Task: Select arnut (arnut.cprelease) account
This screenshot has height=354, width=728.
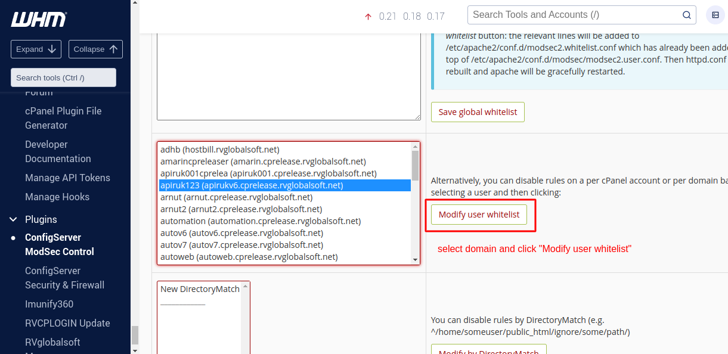Action: click(x=285, y=197)
